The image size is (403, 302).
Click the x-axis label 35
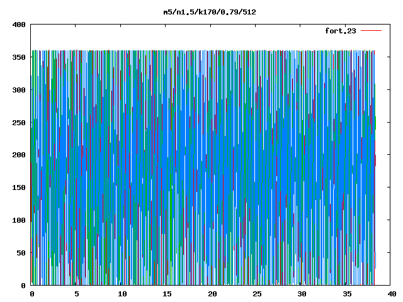(347, 294)
